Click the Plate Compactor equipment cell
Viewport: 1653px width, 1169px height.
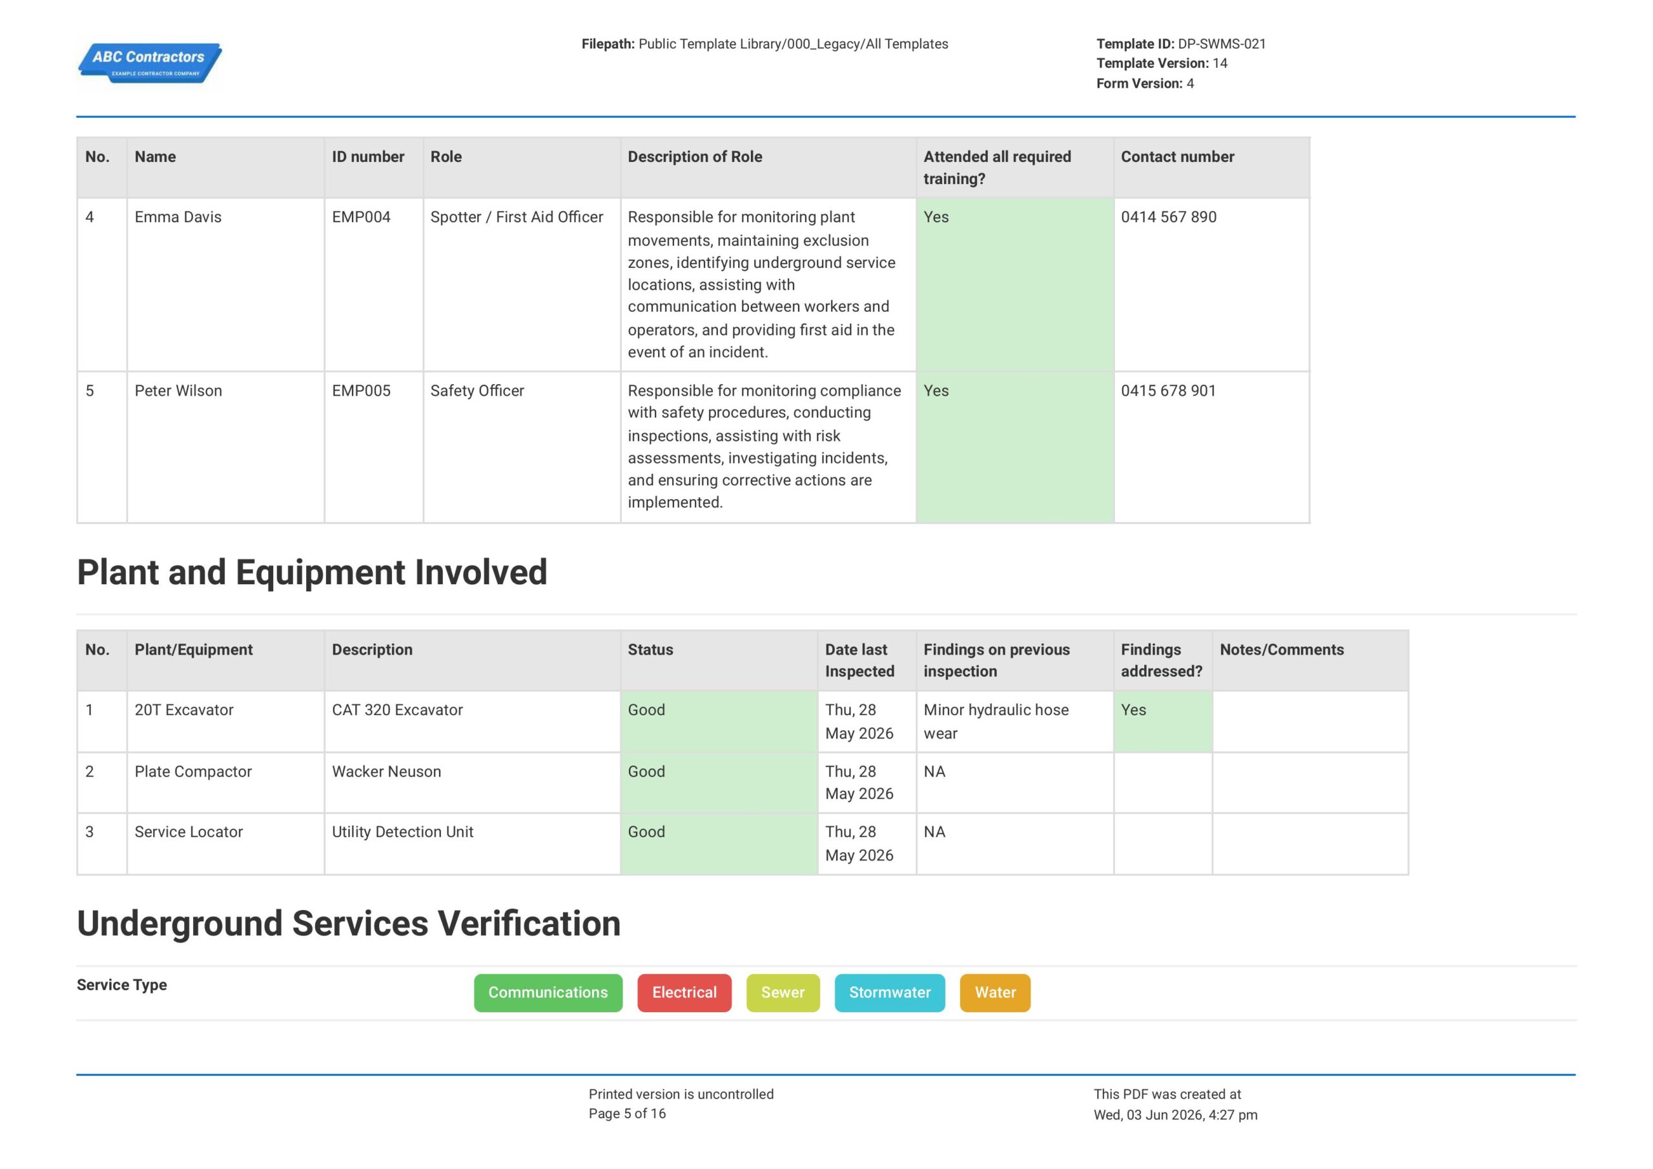click(225, 782)
